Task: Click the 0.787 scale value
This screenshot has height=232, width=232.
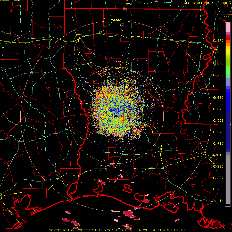Action: tap(218, 75)
